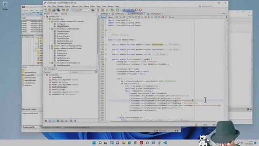Open File Explorer from the taskbar
The height and width of the screenshot is (146, 259).
(x=123, y=143)
